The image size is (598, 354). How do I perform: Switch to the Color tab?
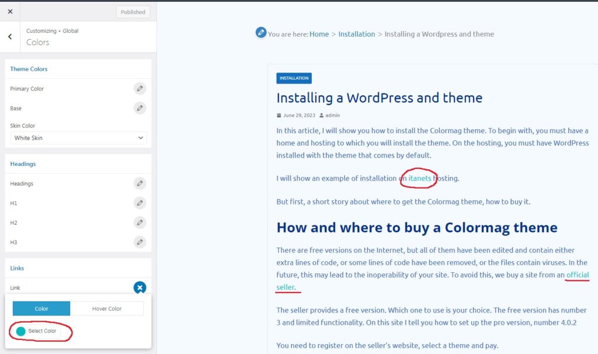tap(41, 308)
